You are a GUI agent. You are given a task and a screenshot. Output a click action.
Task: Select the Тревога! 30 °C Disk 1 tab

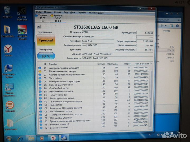click(58, 18)
